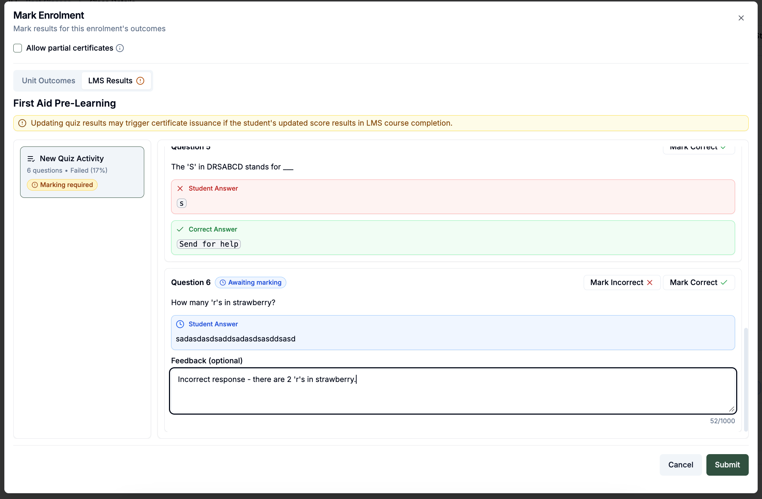Click the green checkmark icon beside Correct Answer

[180, 229]
